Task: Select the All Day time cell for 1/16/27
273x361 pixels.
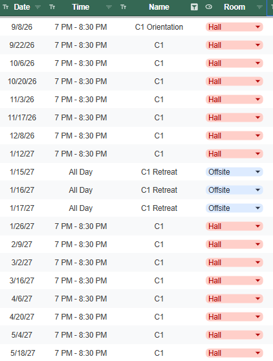Action: [81, 190]
